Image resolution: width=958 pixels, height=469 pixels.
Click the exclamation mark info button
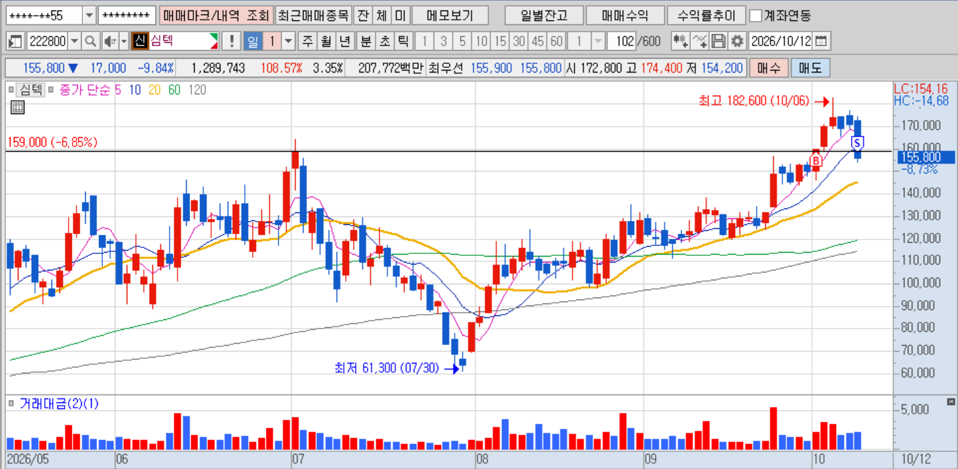(232, 42)
